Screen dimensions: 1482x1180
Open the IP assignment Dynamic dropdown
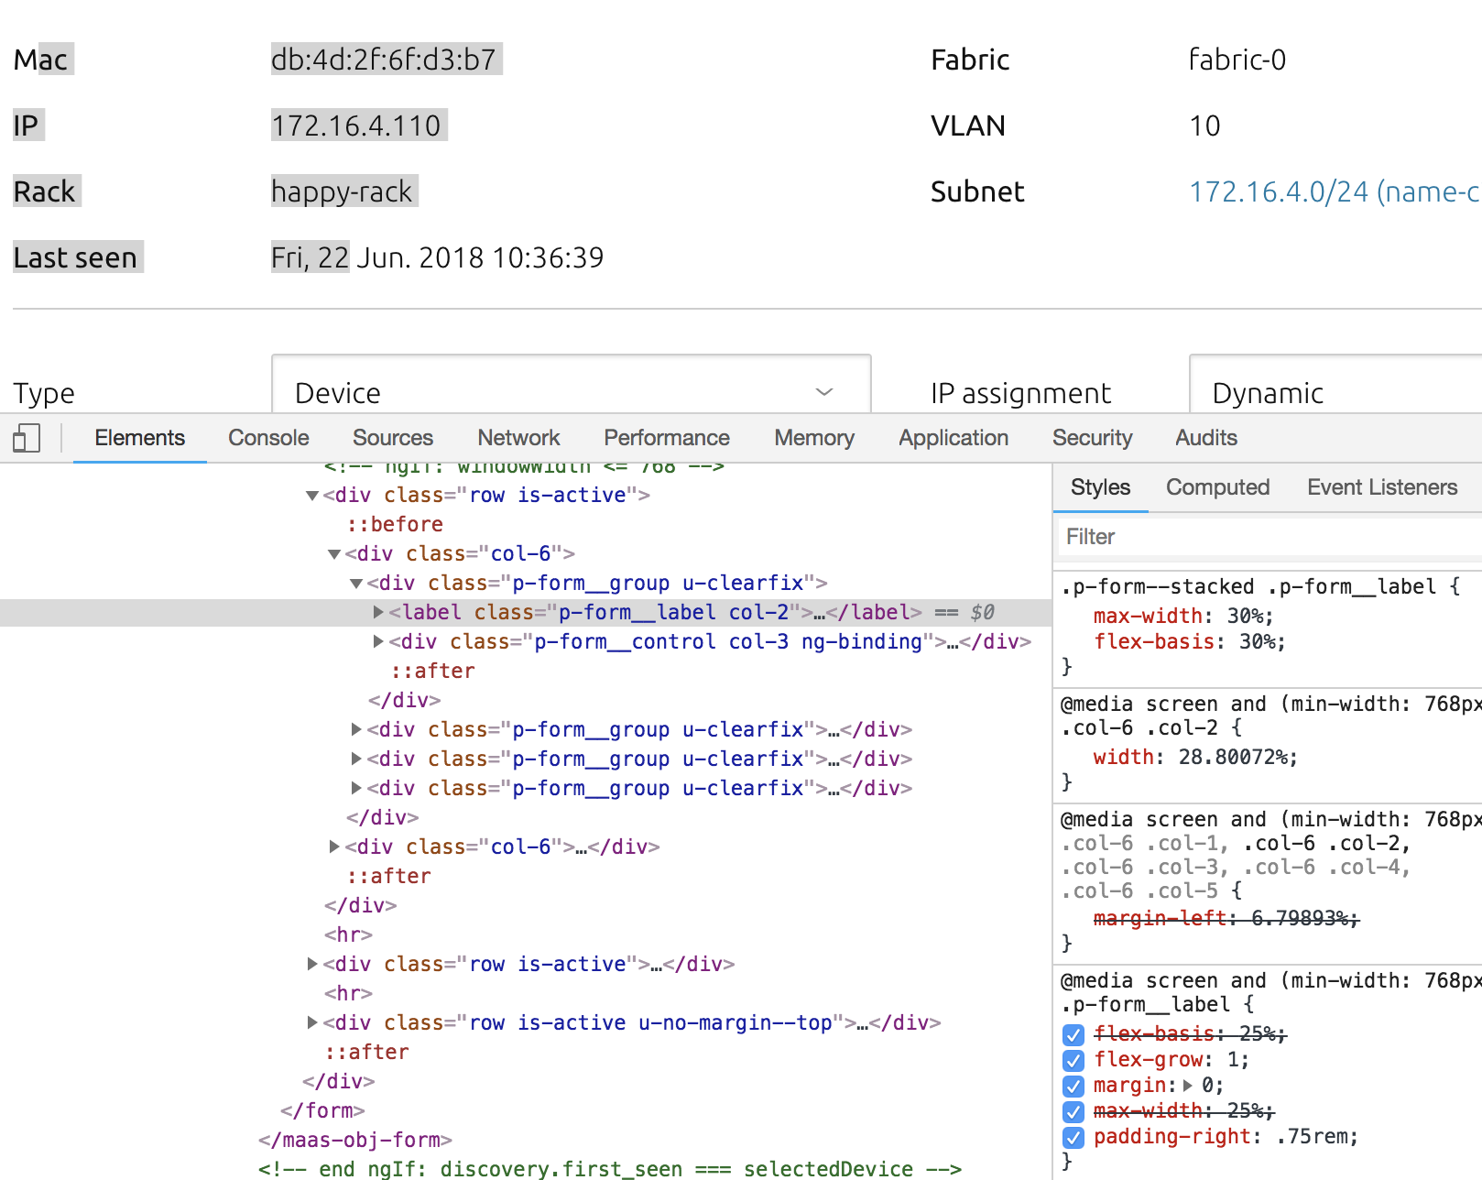tap(1335, 385)
